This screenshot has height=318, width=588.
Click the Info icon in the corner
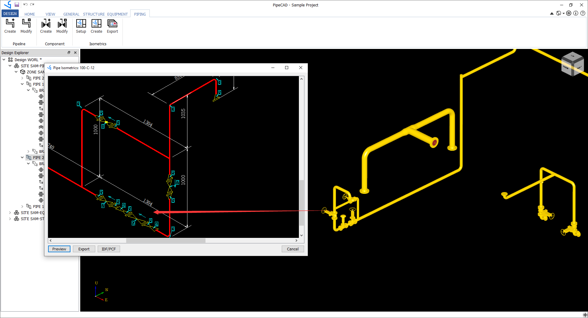[576, 13]
